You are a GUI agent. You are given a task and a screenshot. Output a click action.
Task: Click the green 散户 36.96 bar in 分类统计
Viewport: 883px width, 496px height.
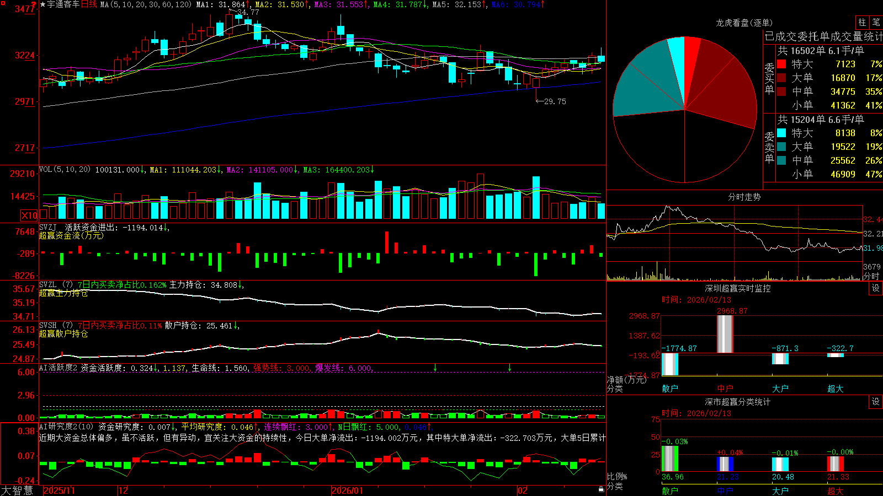pos(670,459)
